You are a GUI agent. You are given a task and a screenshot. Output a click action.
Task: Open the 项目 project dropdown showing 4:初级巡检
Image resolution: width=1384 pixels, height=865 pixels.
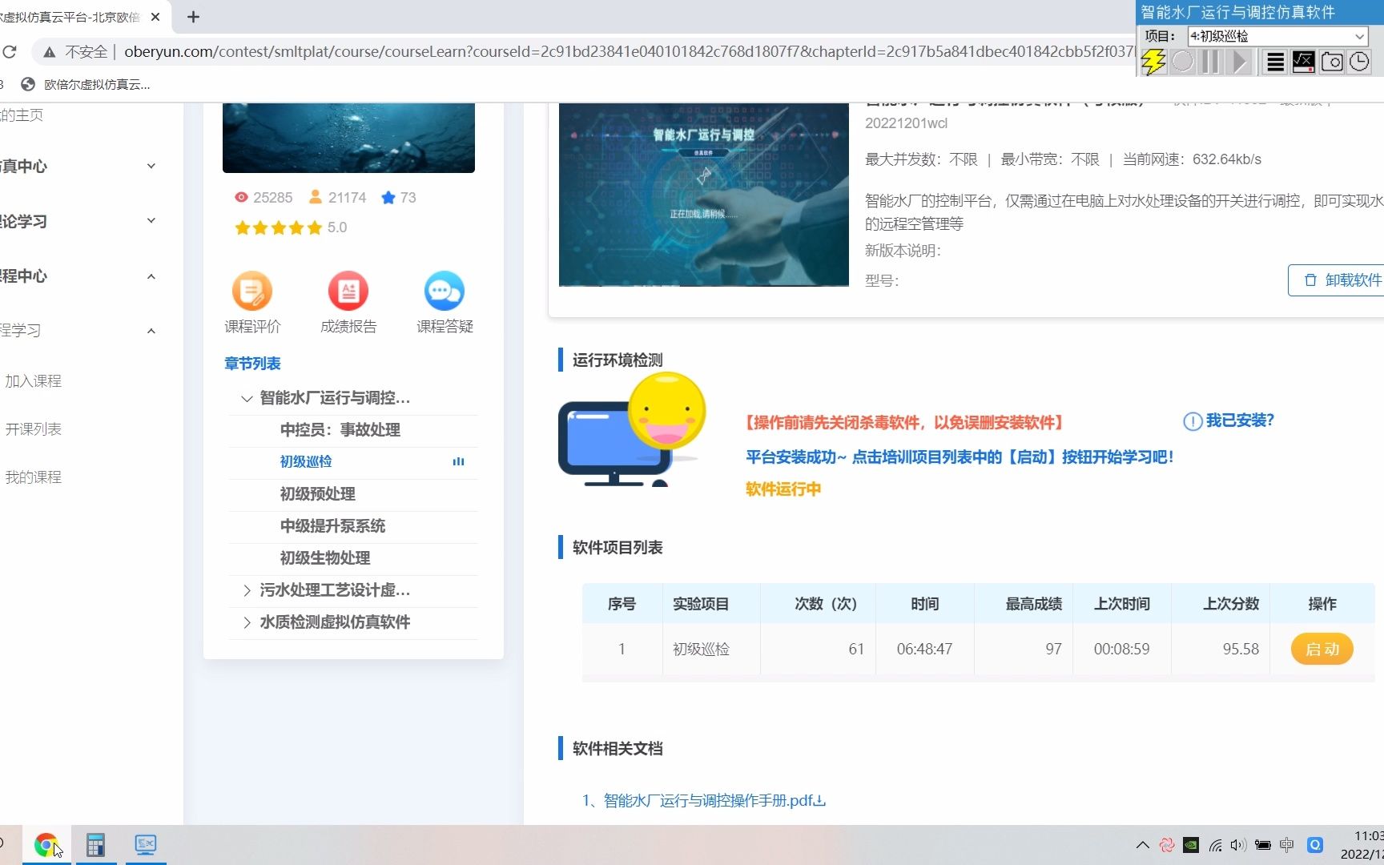click(1277, 36)
